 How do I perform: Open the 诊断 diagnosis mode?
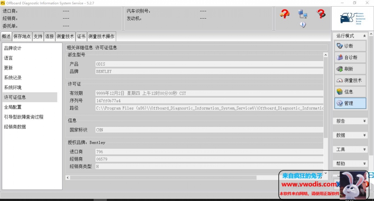[350, 46]
